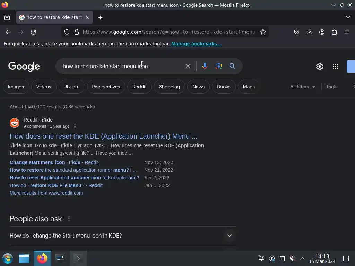Open 'How to restore the standard application runner' link
This screenshot has width=355, height=266.
(x=73, y=170)
